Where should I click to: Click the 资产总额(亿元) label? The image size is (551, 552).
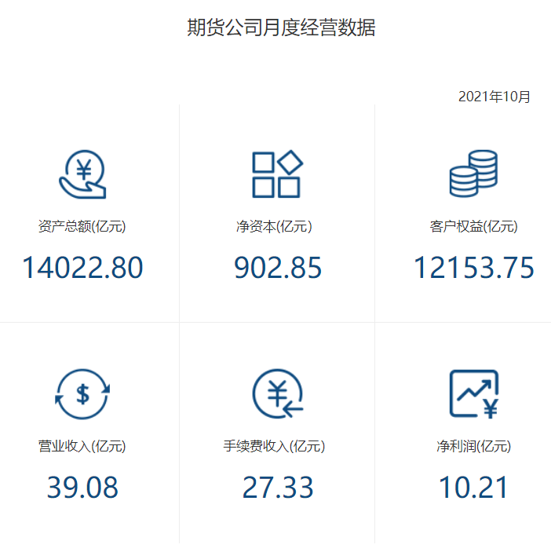point(82,226)
